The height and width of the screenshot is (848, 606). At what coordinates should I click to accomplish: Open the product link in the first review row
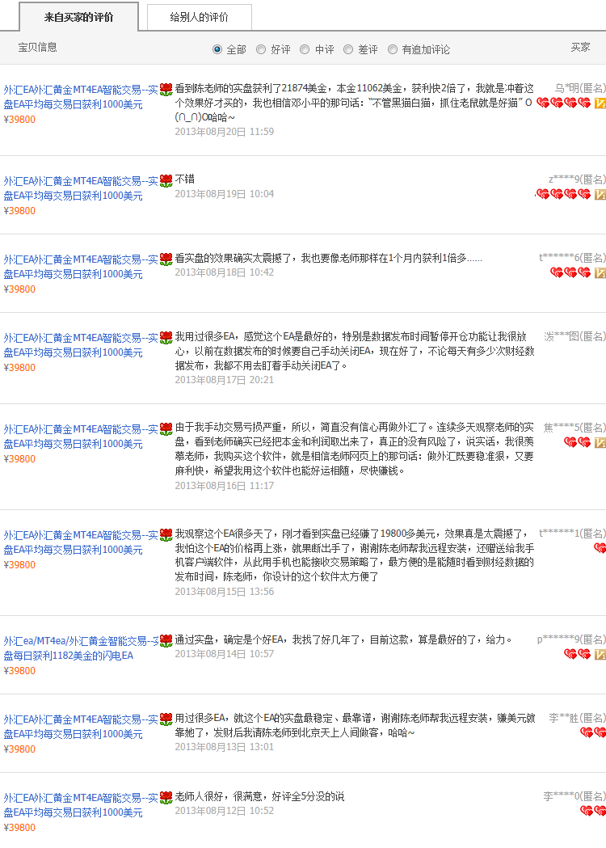coord(81,97)
